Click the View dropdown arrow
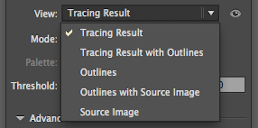This screenshot has height=128, width=258. [x=211, y=13]
